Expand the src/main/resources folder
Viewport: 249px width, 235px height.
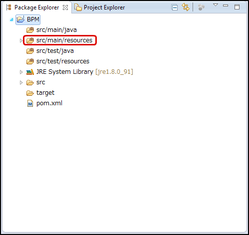point(21,40)
